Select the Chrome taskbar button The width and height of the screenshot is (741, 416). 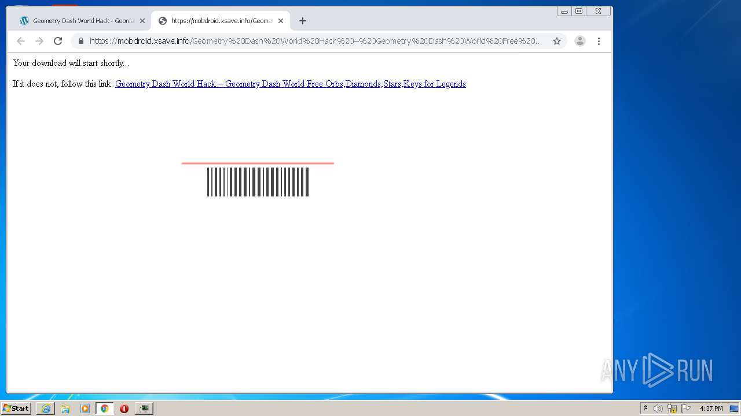(104, 408)
